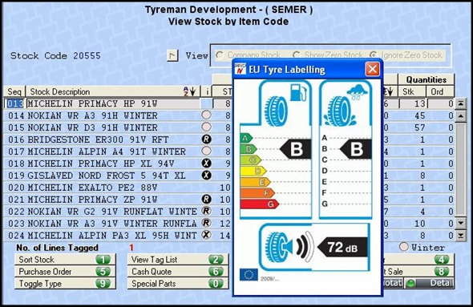Close the EU Tyre Labelling popup
Screen dimensions: 473x307
pos(372,70)
